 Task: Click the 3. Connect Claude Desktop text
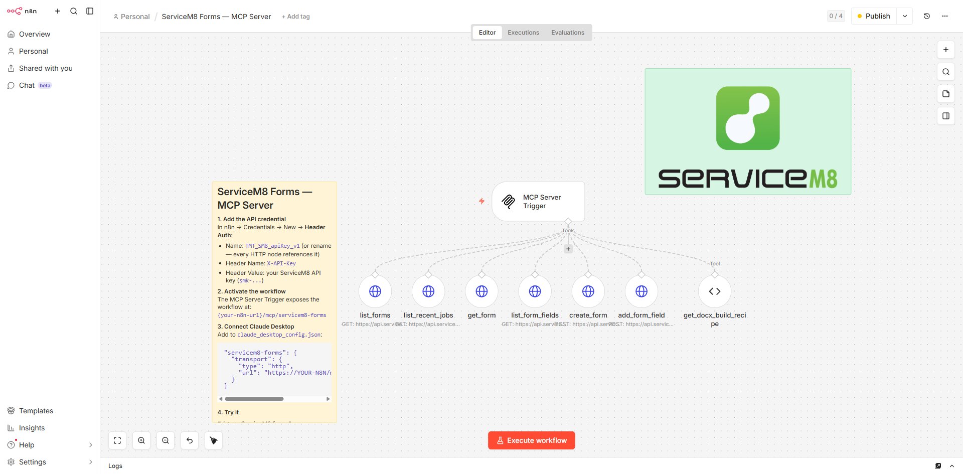pyautogui.click(x=256, y=327)
